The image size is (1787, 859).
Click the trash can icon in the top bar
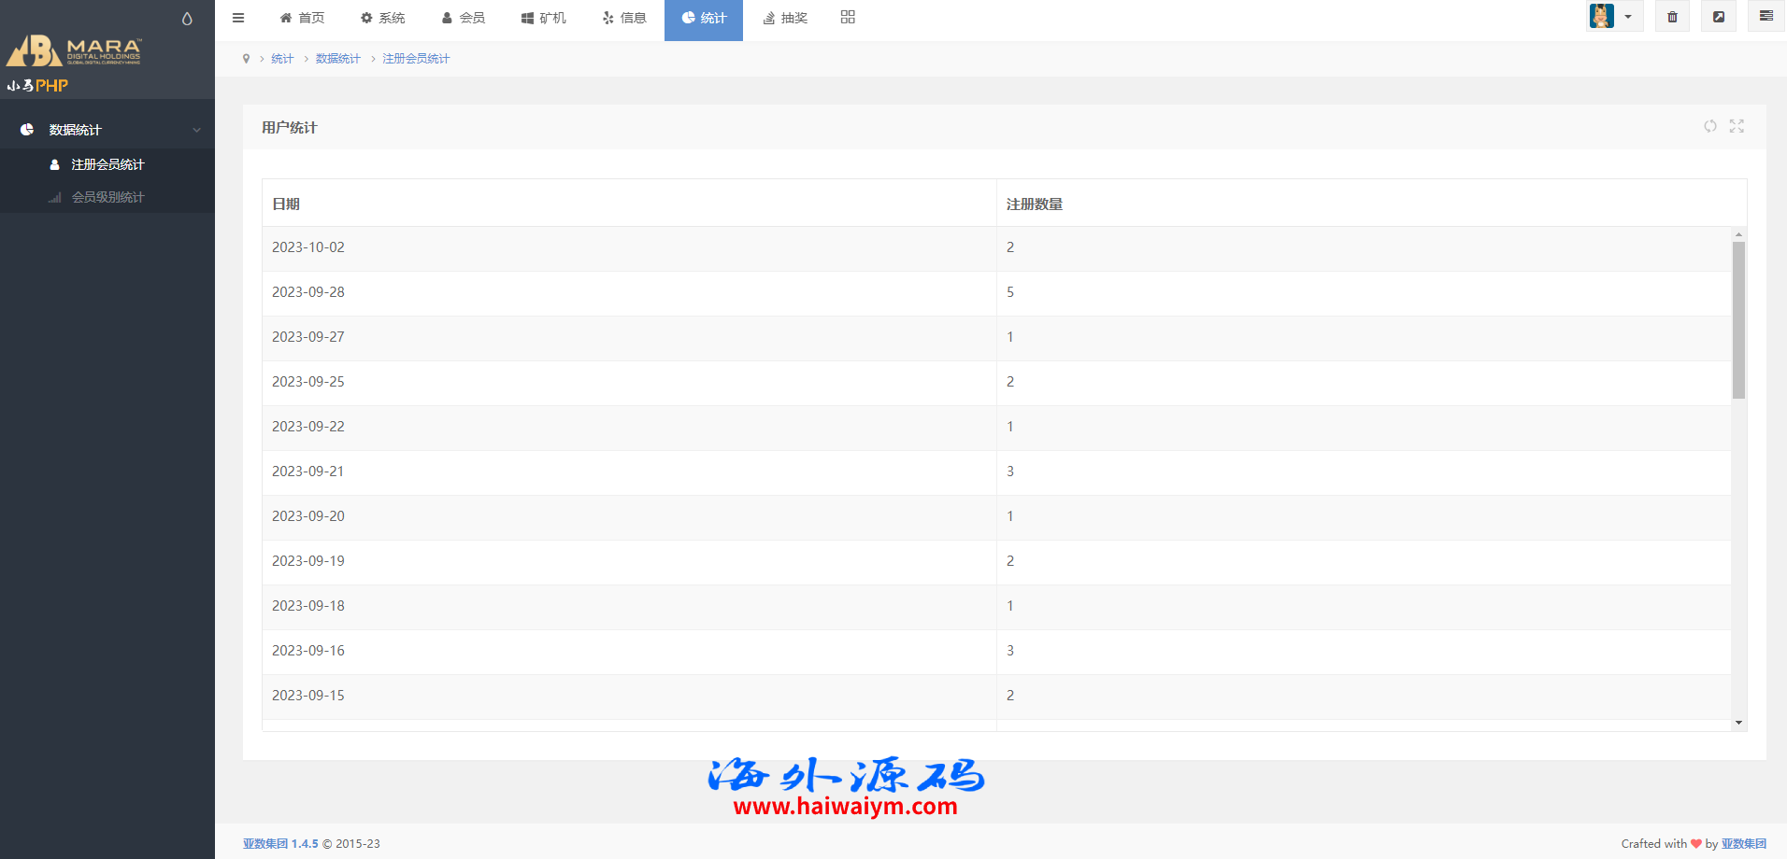click(1672, 17)
